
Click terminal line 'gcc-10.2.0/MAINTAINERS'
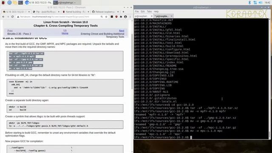click(x=153, y=23)
